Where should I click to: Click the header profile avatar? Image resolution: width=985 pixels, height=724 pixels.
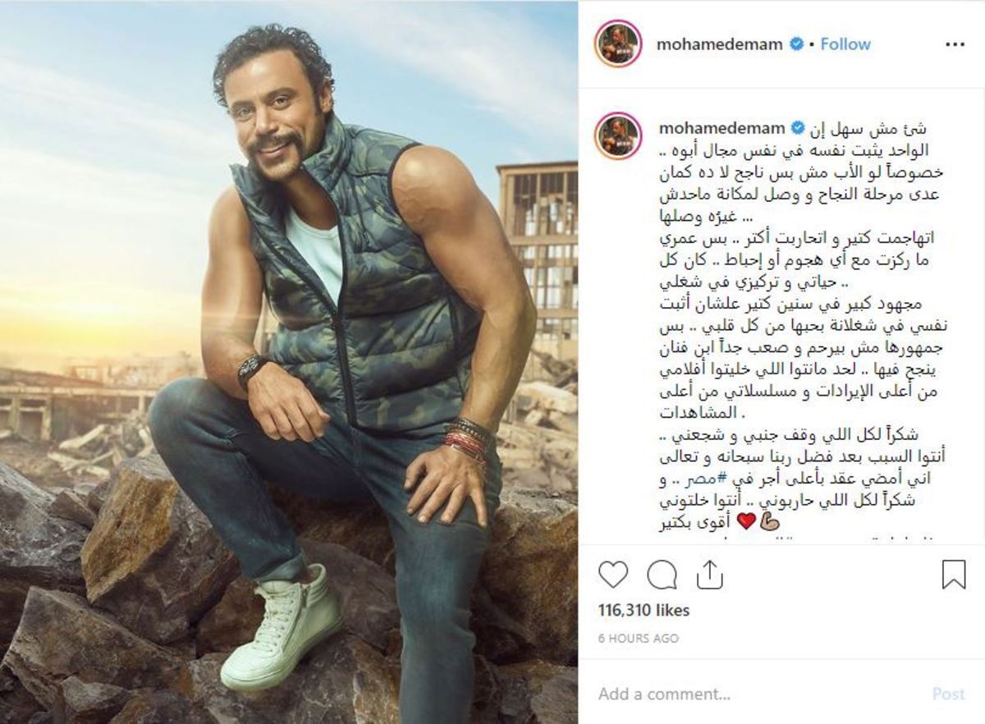(x=619, y=44)
